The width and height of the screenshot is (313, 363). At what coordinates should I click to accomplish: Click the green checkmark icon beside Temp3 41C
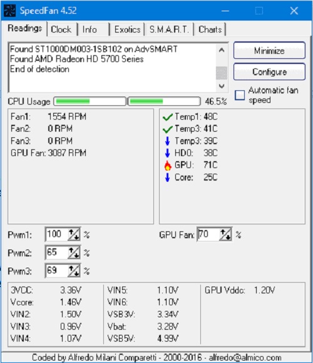coord(168,129)
